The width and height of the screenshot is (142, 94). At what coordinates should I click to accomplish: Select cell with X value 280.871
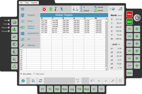tap(46, 24)
